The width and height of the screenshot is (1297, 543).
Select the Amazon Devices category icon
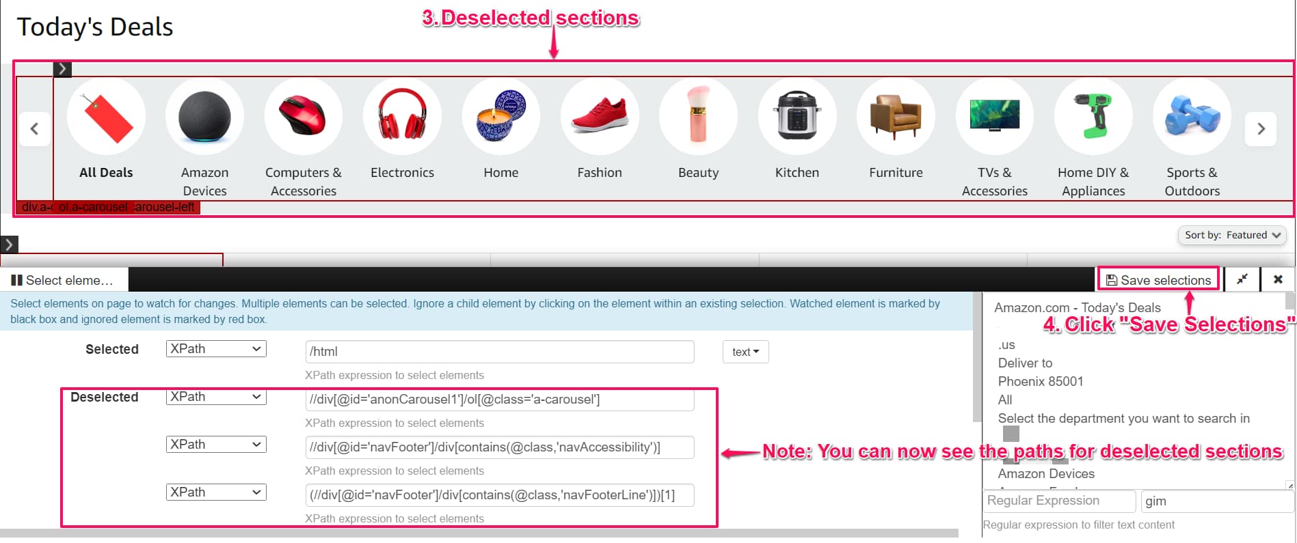point(204,117)
